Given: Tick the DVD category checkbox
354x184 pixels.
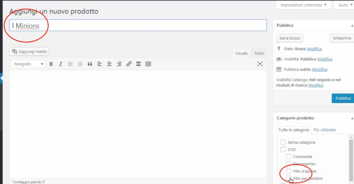Looking at the screenshot, I should pyautogui.click(x=283, y=149).
